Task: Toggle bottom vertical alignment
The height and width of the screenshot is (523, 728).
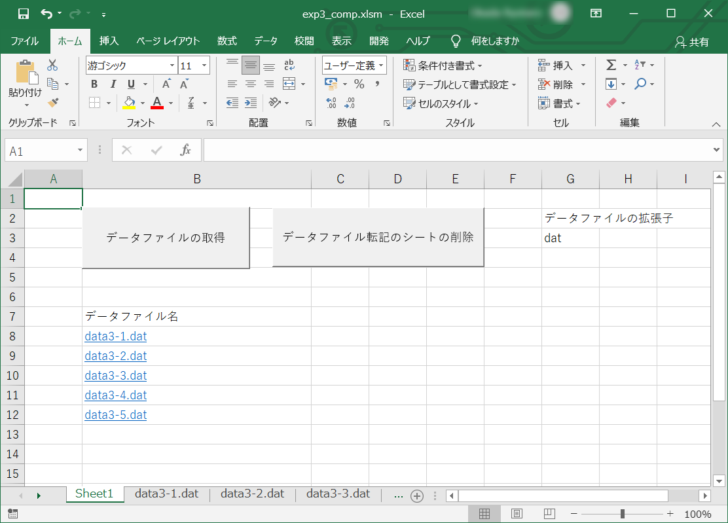Action: [x=269, y=65]
